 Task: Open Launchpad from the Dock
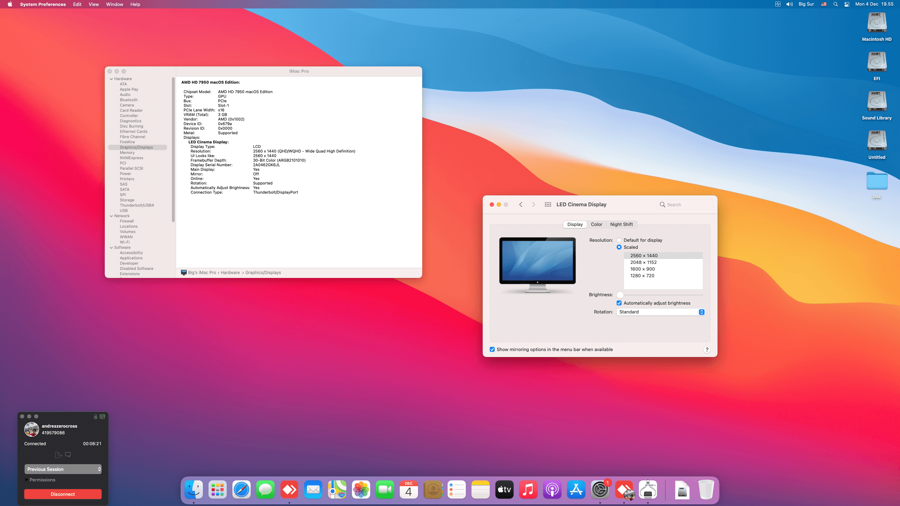point(218,489)
